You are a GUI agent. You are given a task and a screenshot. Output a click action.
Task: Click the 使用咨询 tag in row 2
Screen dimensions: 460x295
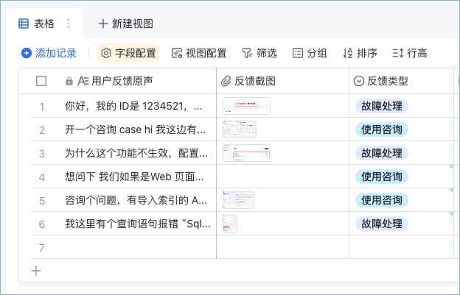pyautogui.click(x=382, y=129)
